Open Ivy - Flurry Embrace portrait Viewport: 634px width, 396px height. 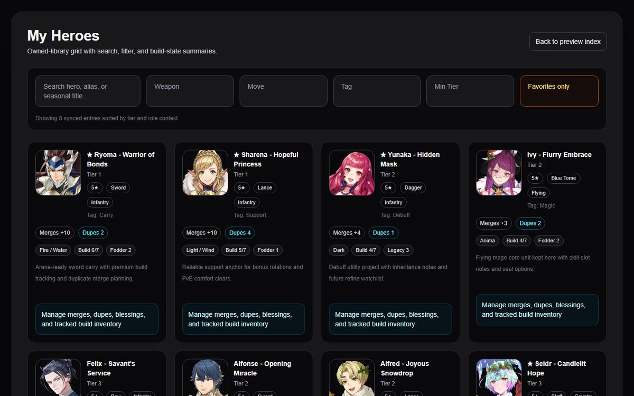pyautogui.click(x=499, y=173)
